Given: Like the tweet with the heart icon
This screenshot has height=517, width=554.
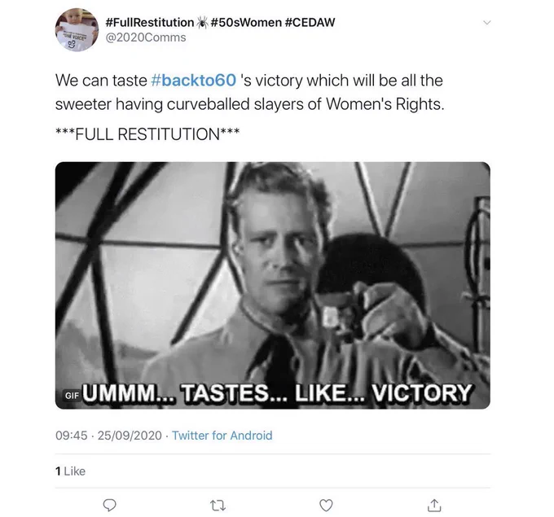Looking at the screenshot, I should pos(326,506).
